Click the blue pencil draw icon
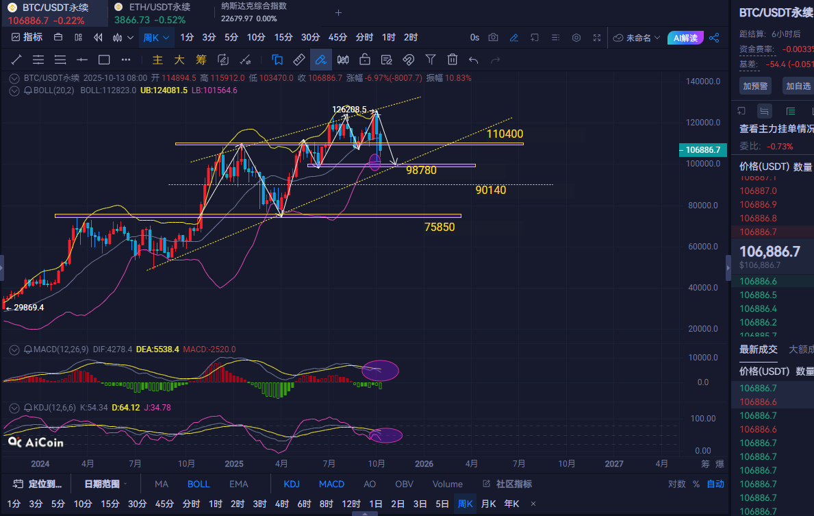Screen dimensions: 814x516 coord(514,38)
